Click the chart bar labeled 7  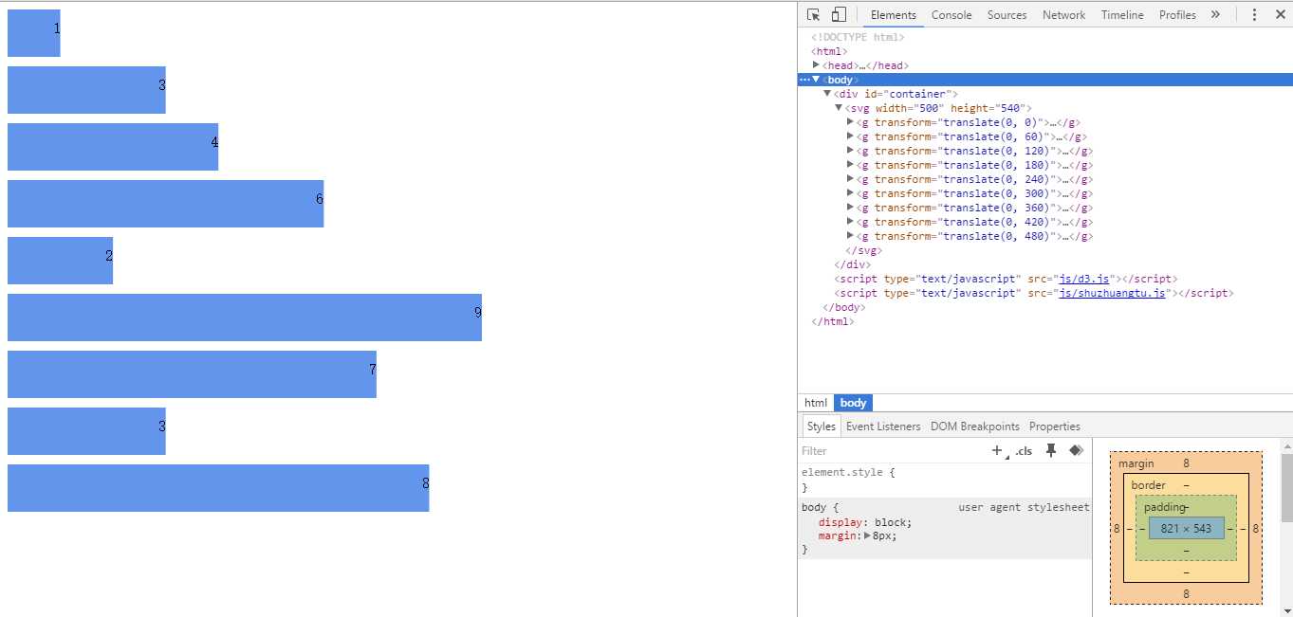[192, 374]
